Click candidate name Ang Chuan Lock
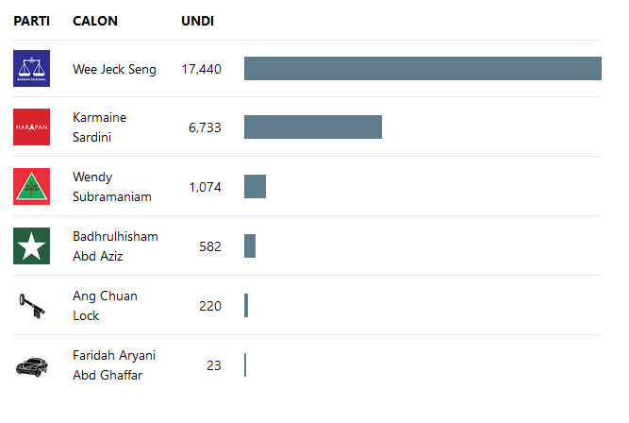The width and height of the screenshot is (629, 423). pos(105,306)
